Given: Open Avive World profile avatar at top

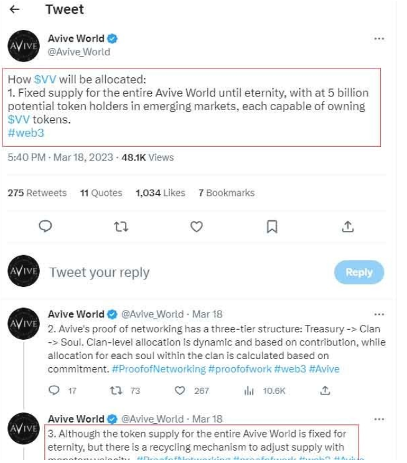Looking at the screenshot, I should point(24,45).
